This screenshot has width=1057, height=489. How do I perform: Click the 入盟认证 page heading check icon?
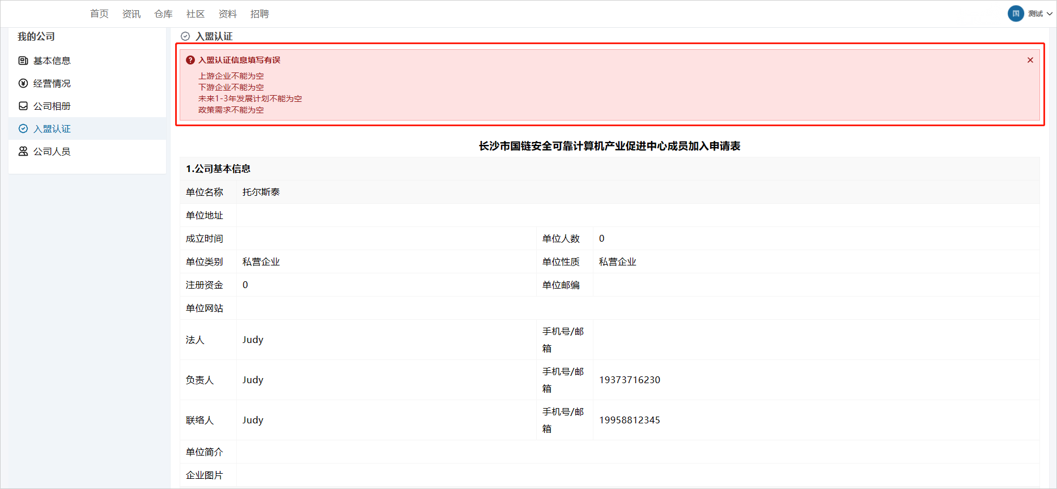coord(185,36)
